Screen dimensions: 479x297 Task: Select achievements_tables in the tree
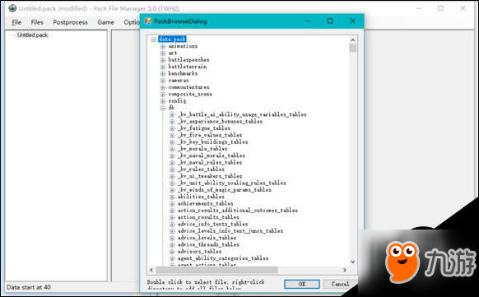[205, 203]
